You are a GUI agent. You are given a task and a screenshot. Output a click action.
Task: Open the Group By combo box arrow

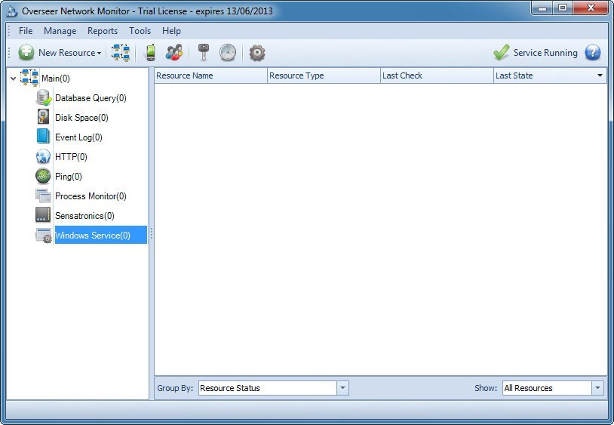click(342, 388)
